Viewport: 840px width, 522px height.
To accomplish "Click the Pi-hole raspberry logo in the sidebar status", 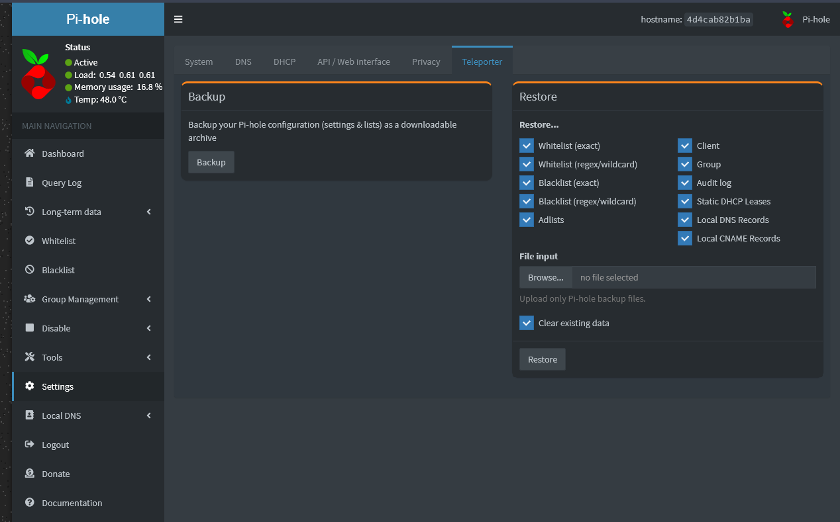I will click(x=38, y=73).
